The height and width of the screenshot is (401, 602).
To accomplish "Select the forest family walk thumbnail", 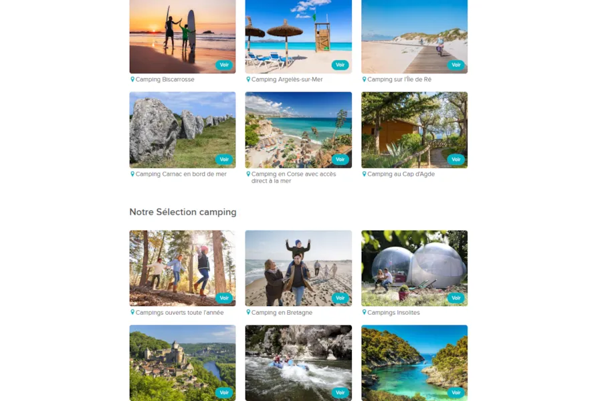I will click(183, 268).
